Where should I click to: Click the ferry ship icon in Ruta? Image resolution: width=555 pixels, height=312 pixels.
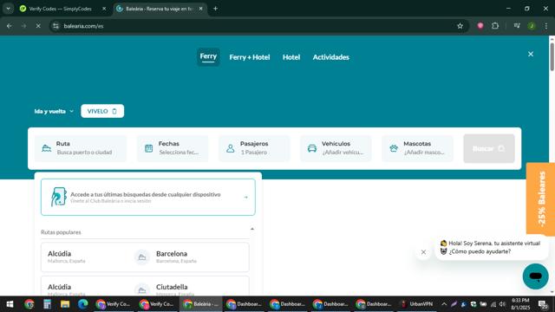click(46, 148)
